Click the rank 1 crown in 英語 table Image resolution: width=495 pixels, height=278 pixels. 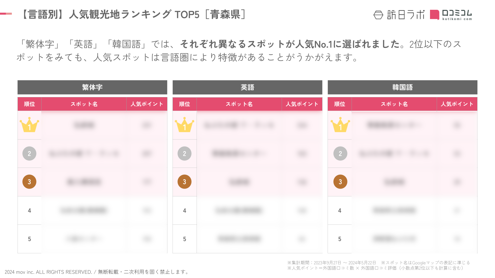[184, 125]
